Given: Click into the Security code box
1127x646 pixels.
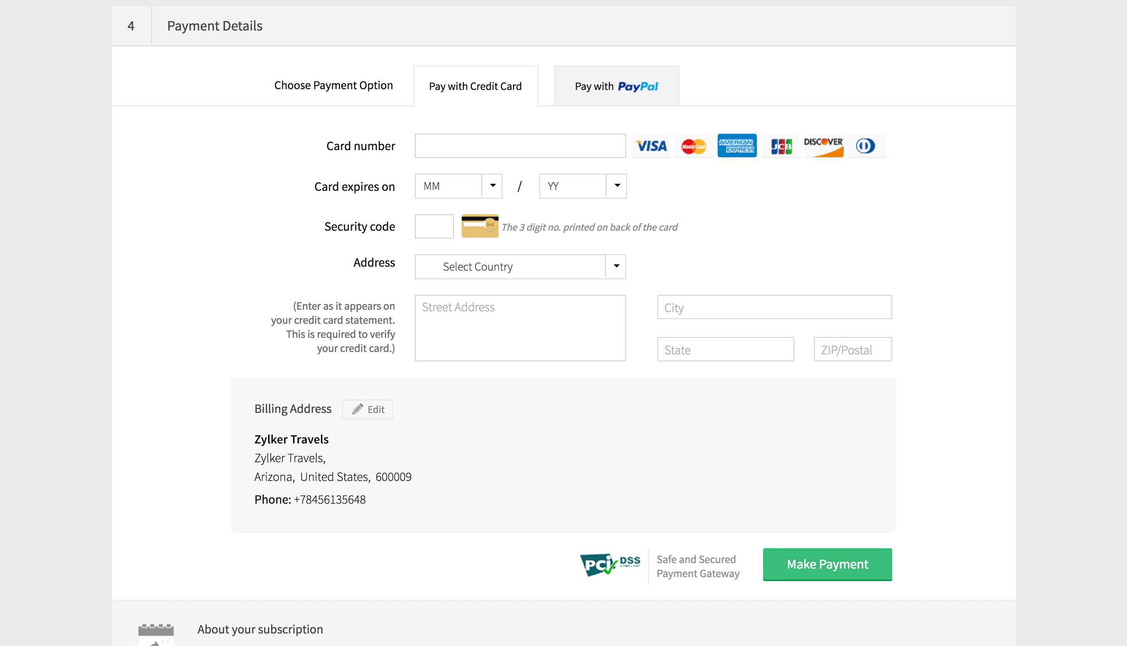Looking at the screenshot, I should tap(434, 226).
